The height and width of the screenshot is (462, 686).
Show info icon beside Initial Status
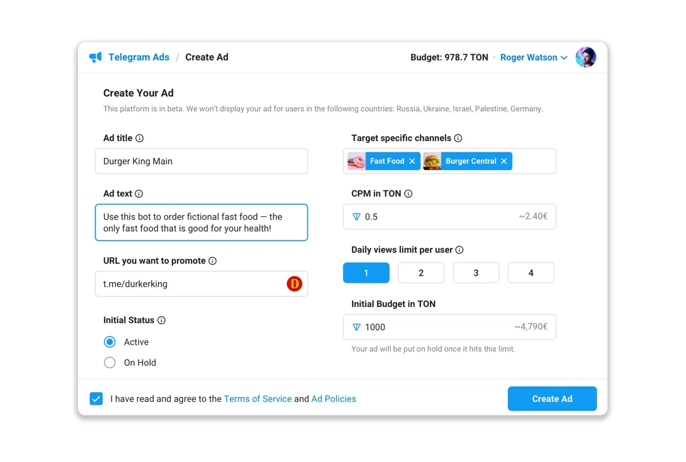pyautogui.click(x=162, y=320)
